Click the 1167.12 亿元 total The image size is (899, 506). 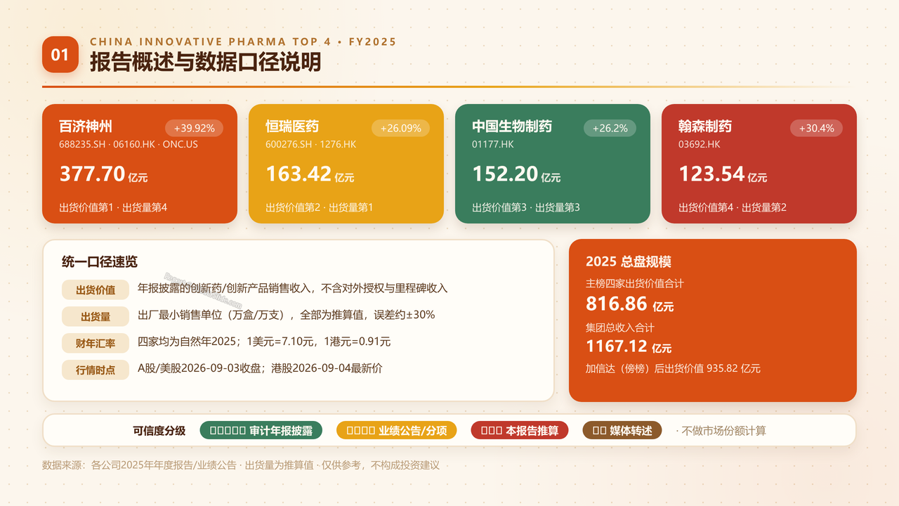[x=629, y=346]
